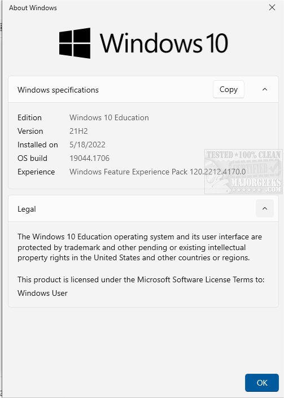
Task: Click the Windows User licensee name
Action: click(x=42, y=293)
